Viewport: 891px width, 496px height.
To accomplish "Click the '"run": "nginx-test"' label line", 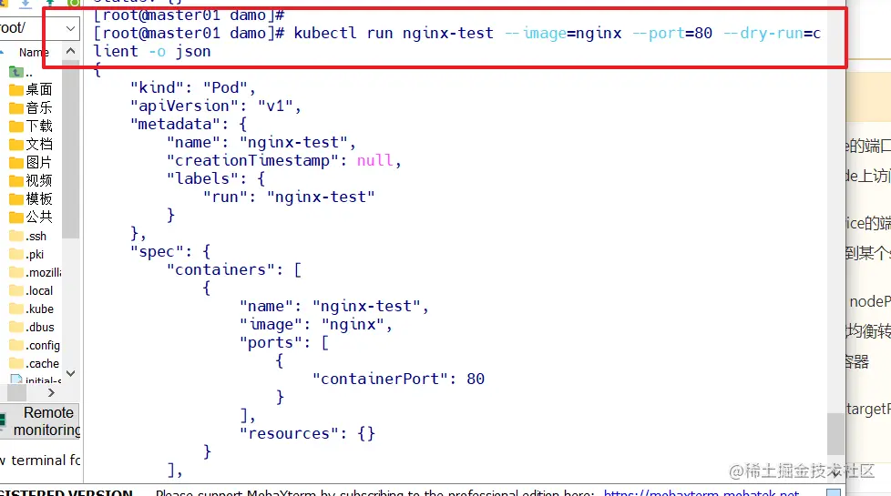I will (289, 197).
